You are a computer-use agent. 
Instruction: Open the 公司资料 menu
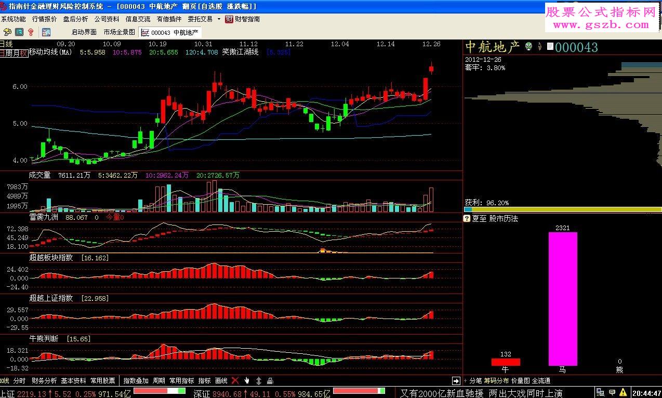(107, 19)
